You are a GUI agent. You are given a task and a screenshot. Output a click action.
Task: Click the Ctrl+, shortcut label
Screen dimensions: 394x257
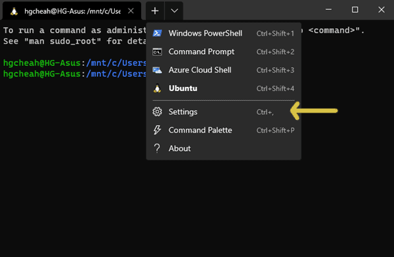pyautogui.click(x=265, y=112)
